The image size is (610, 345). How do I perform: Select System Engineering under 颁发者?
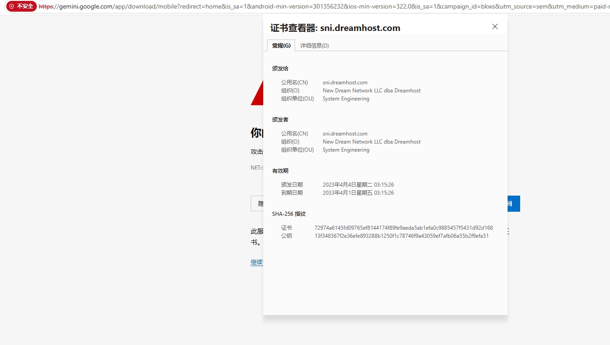coord(346,150)
